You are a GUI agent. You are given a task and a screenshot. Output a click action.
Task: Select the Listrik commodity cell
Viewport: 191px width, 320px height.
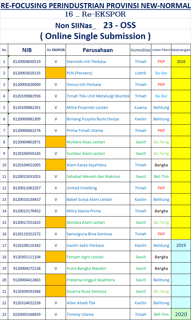tap(140, 73)
